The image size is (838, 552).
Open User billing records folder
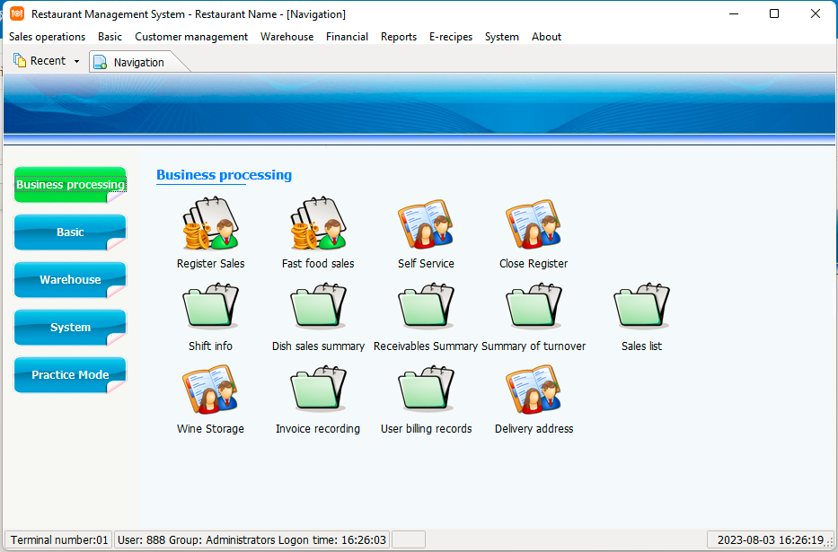click(426, 388)
